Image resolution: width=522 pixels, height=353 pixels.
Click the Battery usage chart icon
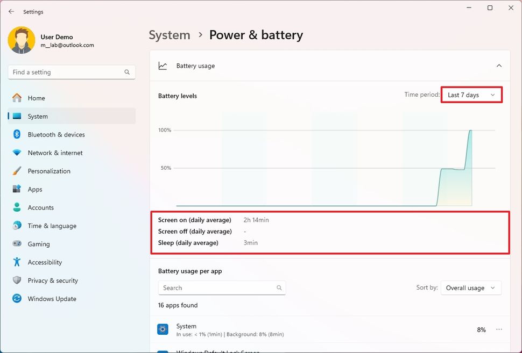(x=163, y=66)
